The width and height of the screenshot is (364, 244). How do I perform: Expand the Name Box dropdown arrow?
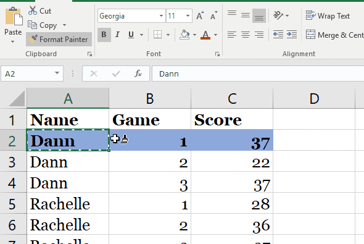[57, 73]
